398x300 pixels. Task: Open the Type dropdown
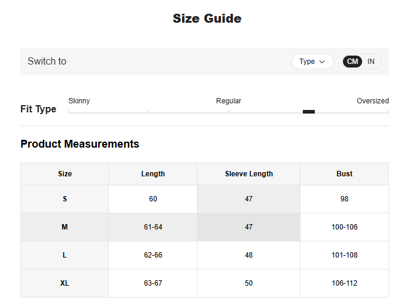[312, 62]
